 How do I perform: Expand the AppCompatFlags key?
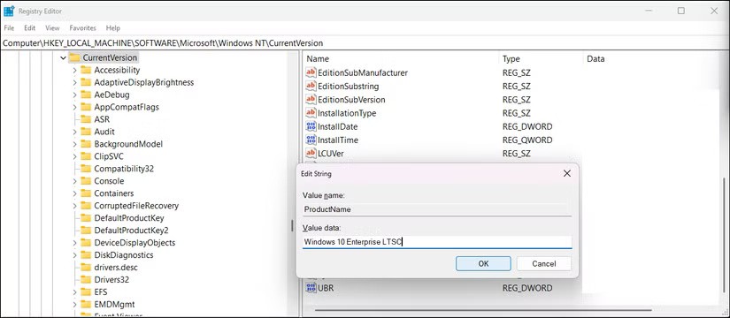pyautogui.click(x=74, y=107)
